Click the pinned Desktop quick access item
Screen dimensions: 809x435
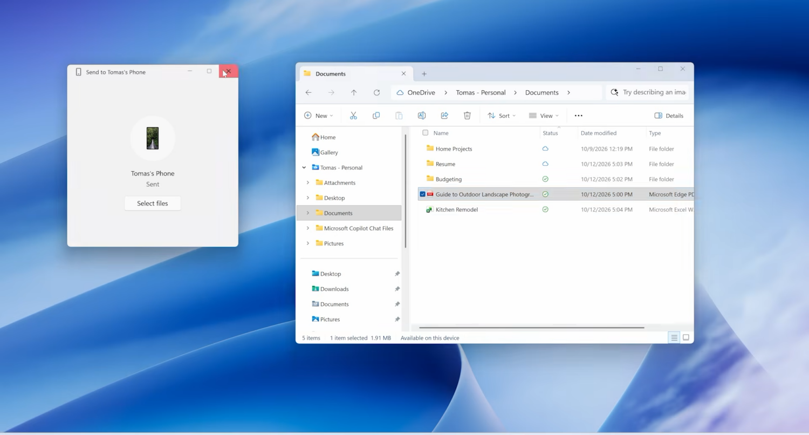pyautogui.click(x=326, y=274)
